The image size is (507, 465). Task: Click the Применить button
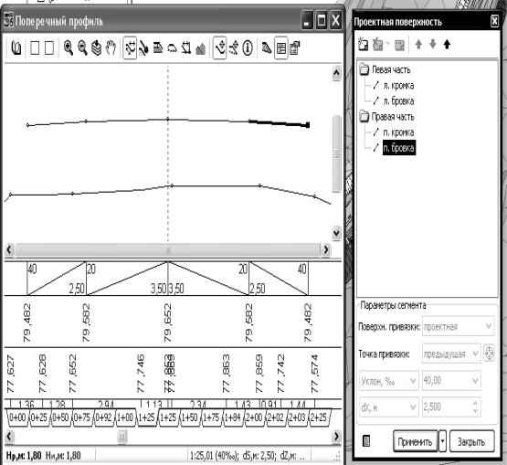(415, 441)
